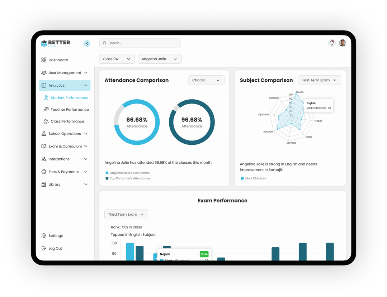Screen dimensions: 387x297
Task: Open the Class 9A dropdown
Action: (117, 59)
